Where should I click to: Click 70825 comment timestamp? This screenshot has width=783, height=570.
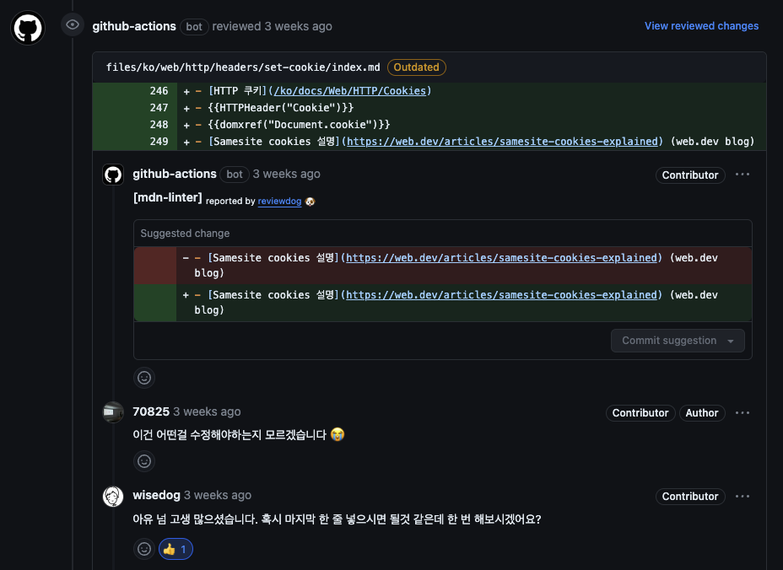click(x=207, y=411)
